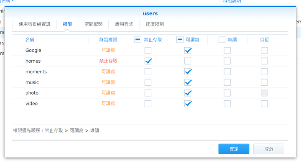Viewport: 301px width, 166px height.
Task: Uncheck 可讀寫 for music folder
Action: click(x=188, y=82)
